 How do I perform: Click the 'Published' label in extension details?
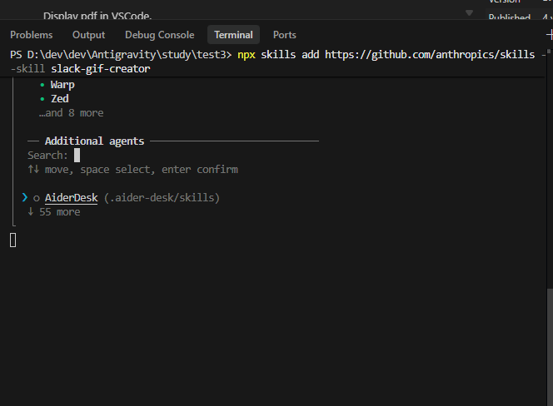click(509, 17)
